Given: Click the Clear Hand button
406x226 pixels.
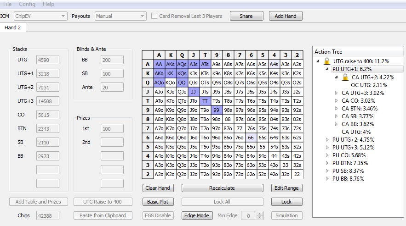Looking at the screenshot, I should [x=158, y=188].
